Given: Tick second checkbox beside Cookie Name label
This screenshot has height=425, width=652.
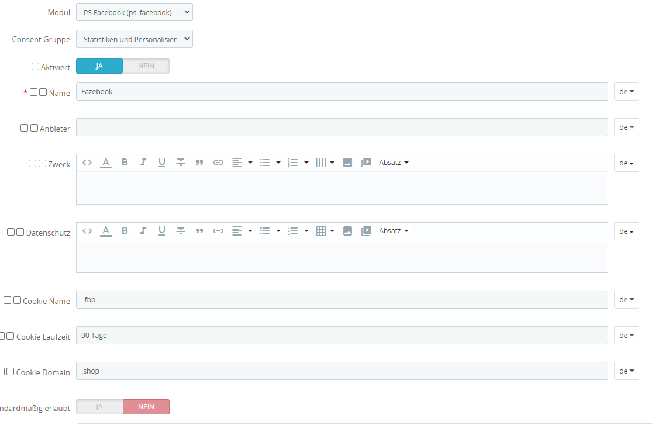Looking at the screenshot, I should (x=17, y=300).
